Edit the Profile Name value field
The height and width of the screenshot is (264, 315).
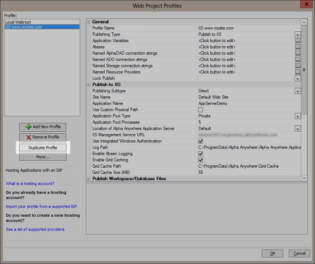[249, 28]
